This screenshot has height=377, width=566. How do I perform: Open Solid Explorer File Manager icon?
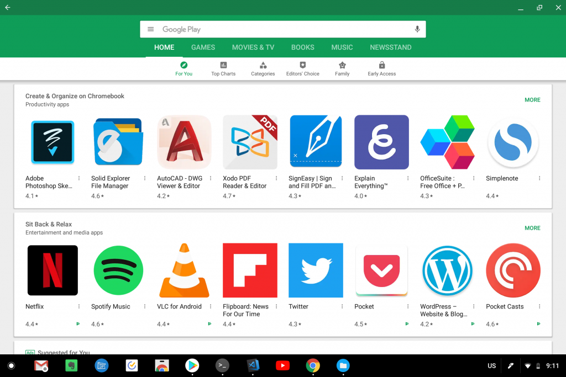point(118,142)
